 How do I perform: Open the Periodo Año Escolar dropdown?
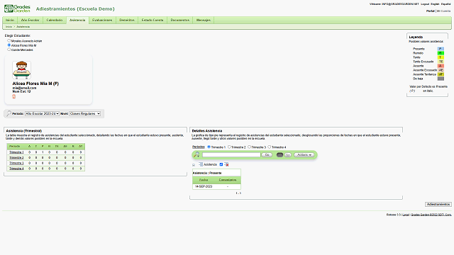42,113
